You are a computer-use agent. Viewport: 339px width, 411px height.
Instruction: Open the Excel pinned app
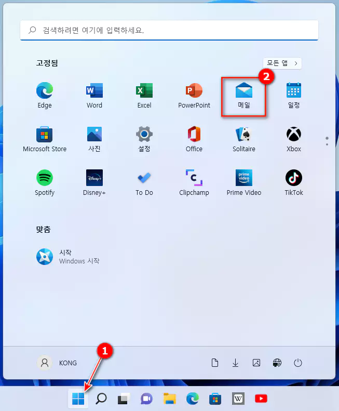point(144,96)
